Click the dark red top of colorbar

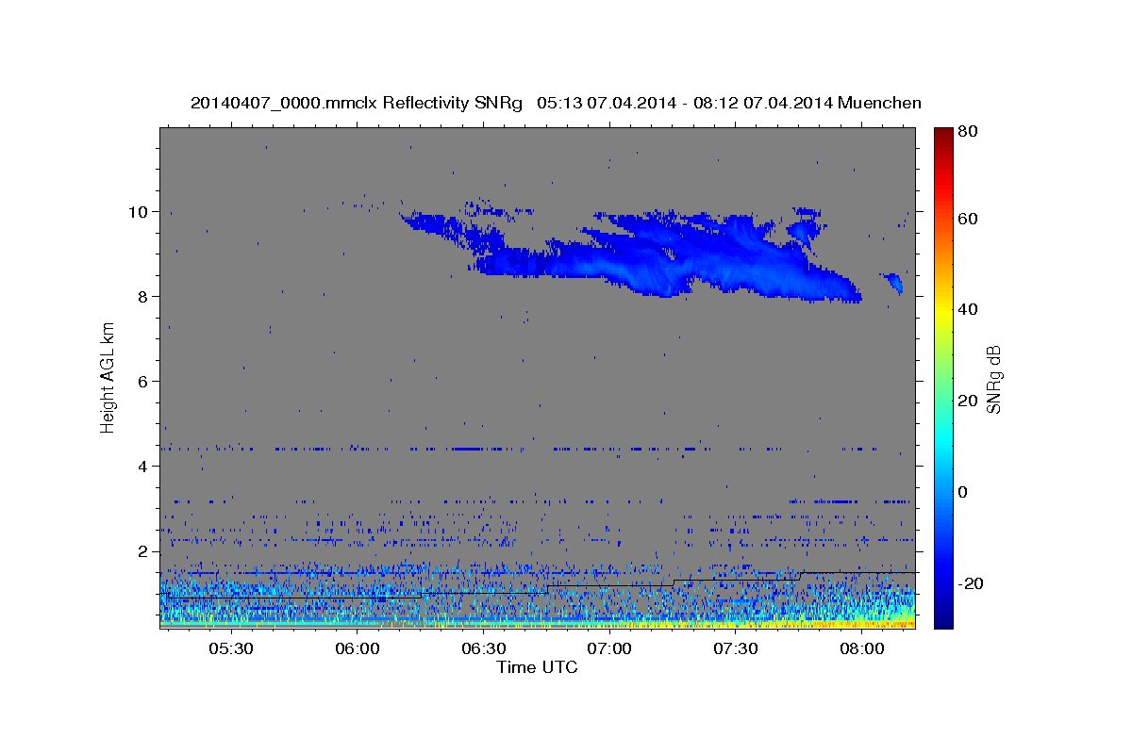point(943,134)
